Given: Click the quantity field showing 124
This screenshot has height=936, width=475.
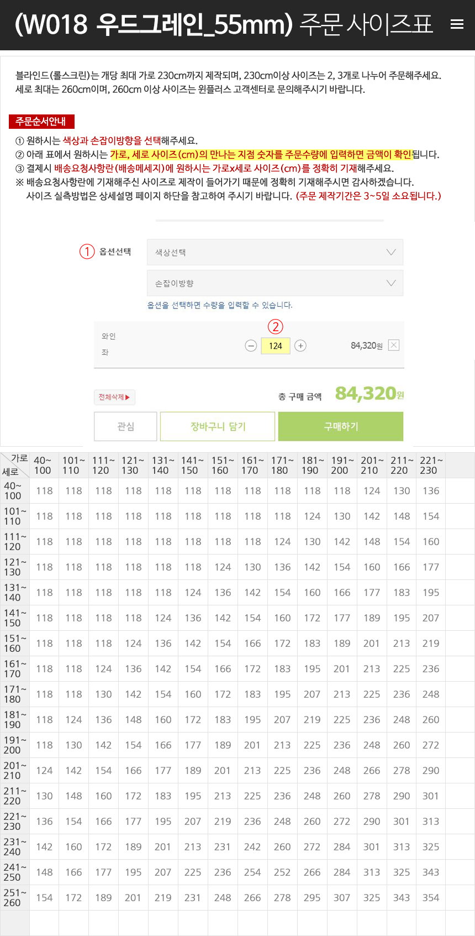Looking at the screenshot, I should [276, 346].
